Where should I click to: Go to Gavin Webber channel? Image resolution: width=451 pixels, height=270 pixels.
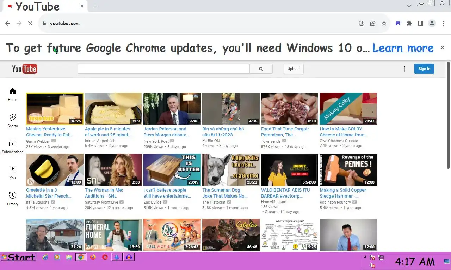(38, 141)
